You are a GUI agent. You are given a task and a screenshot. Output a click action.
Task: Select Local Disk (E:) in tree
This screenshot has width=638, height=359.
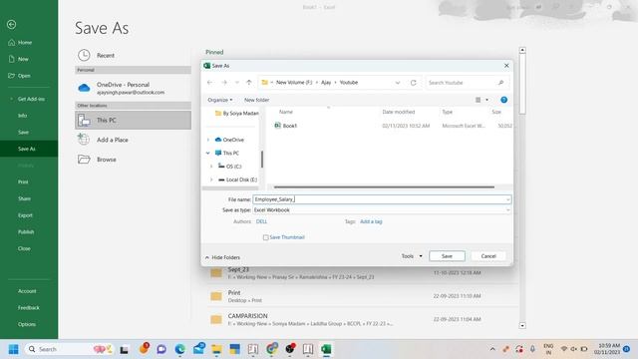pyautogui.click(x=237, y=179)
